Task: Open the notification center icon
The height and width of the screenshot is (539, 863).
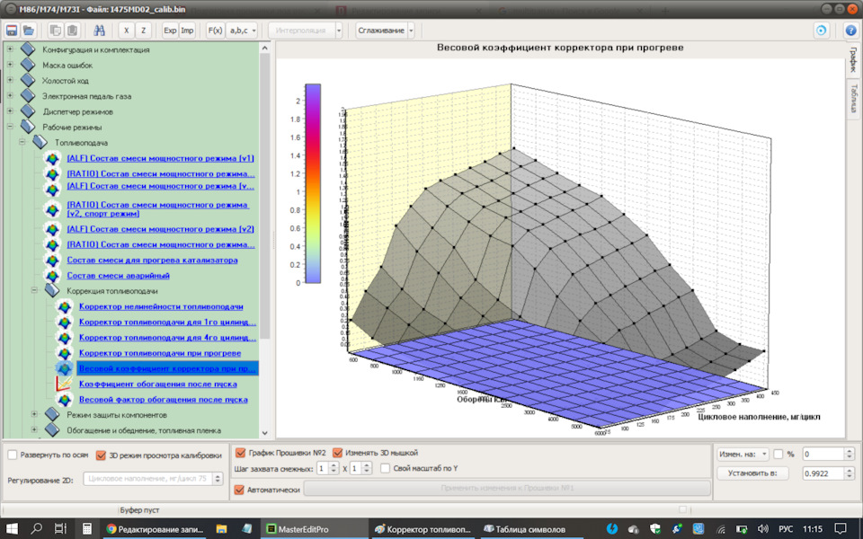Action: click(x=841, y=529)
